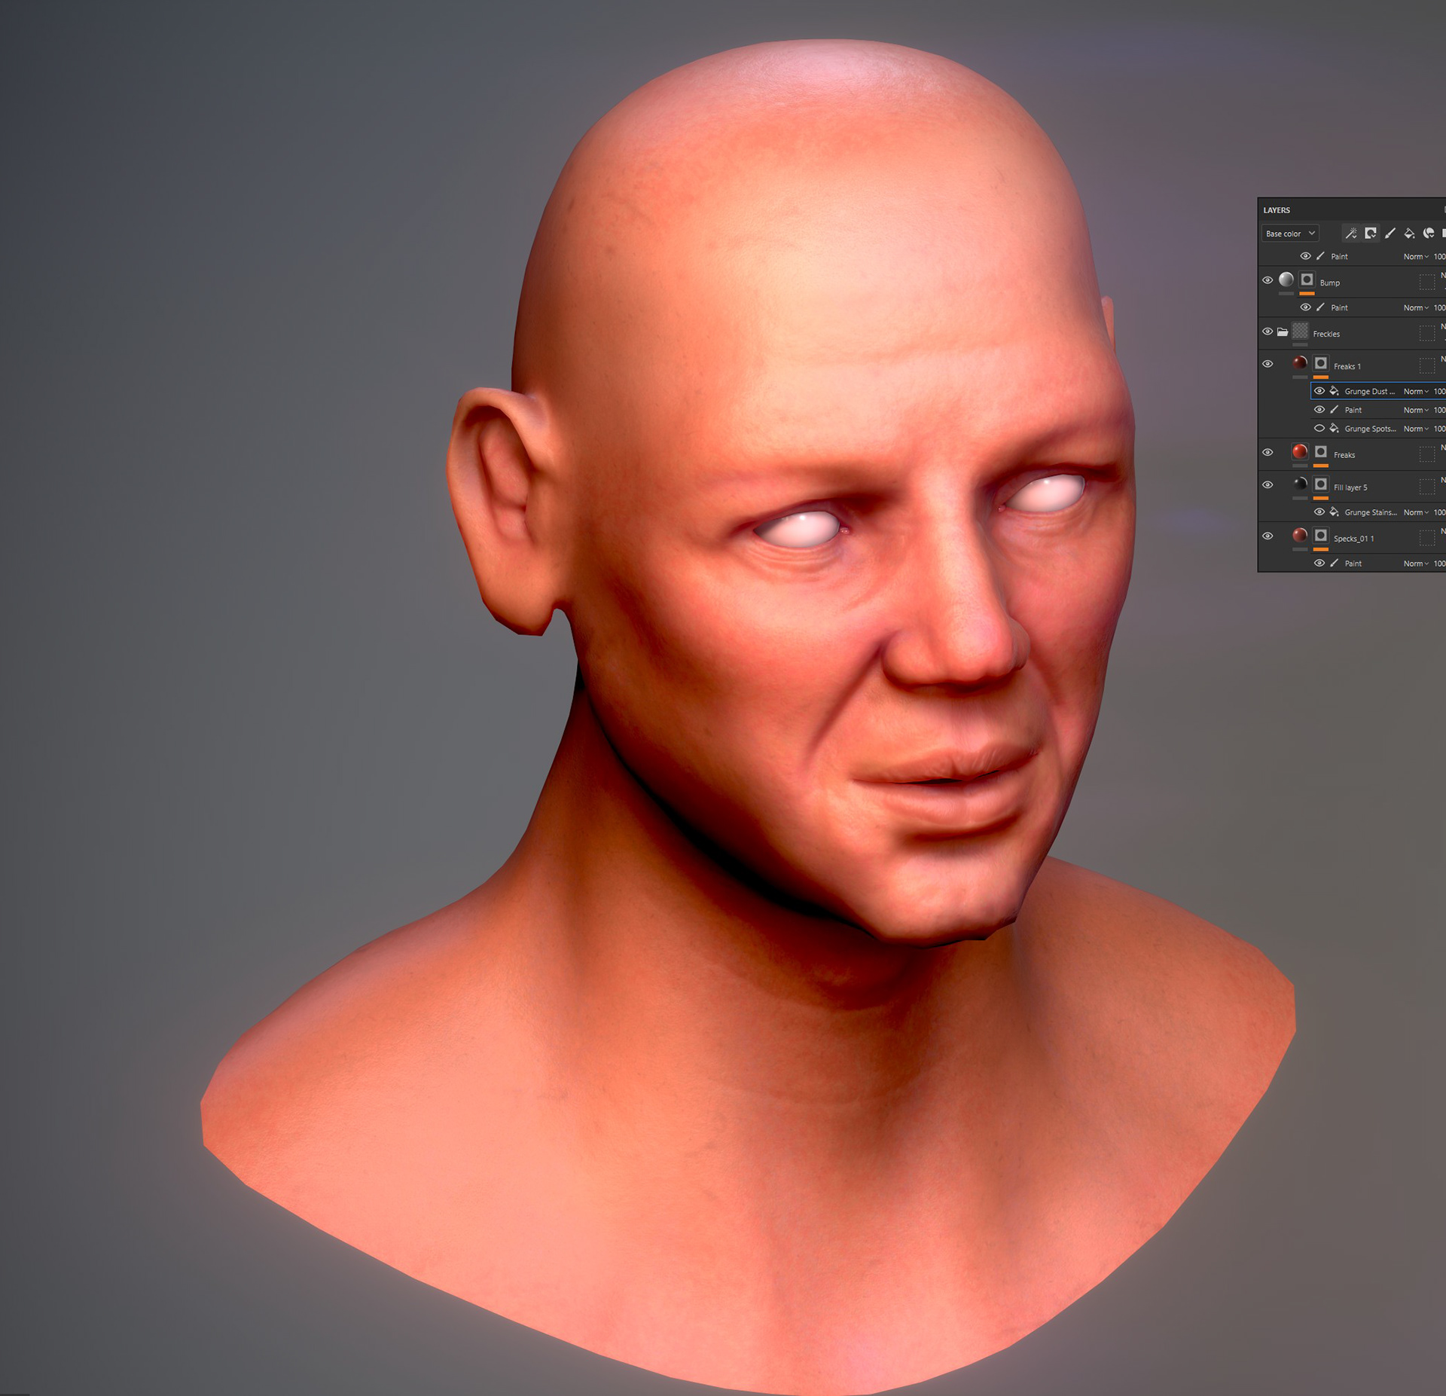Select the Bump layer mask thumbnail
Image resolution: width=1446 pixels, height=1396 pixels.
[1307, 280]
